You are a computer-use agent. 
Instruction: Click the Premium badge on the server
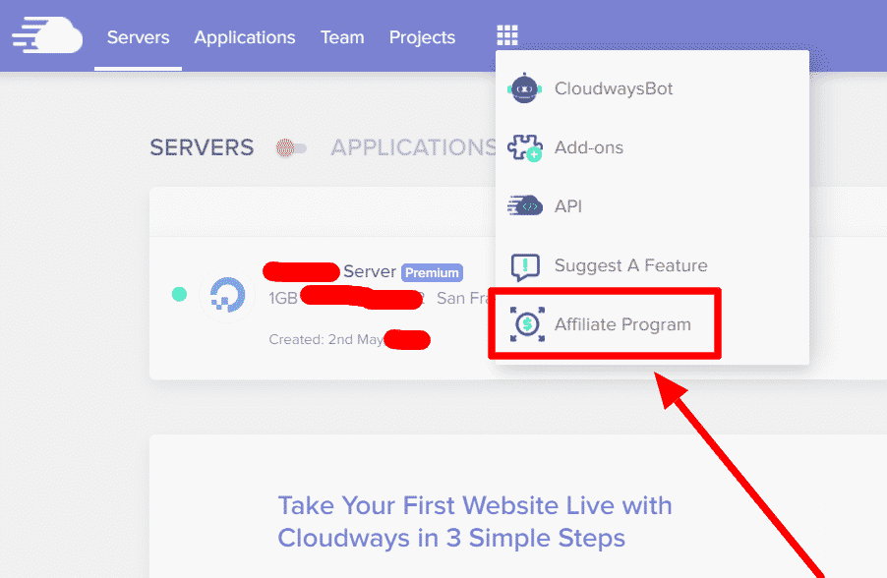(432, 272)
